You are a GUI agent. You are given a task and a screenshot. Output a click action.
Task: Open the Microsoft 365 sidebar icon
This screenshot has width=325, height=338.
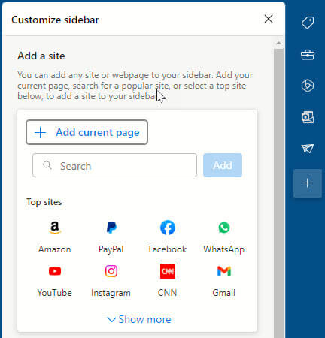308,86
